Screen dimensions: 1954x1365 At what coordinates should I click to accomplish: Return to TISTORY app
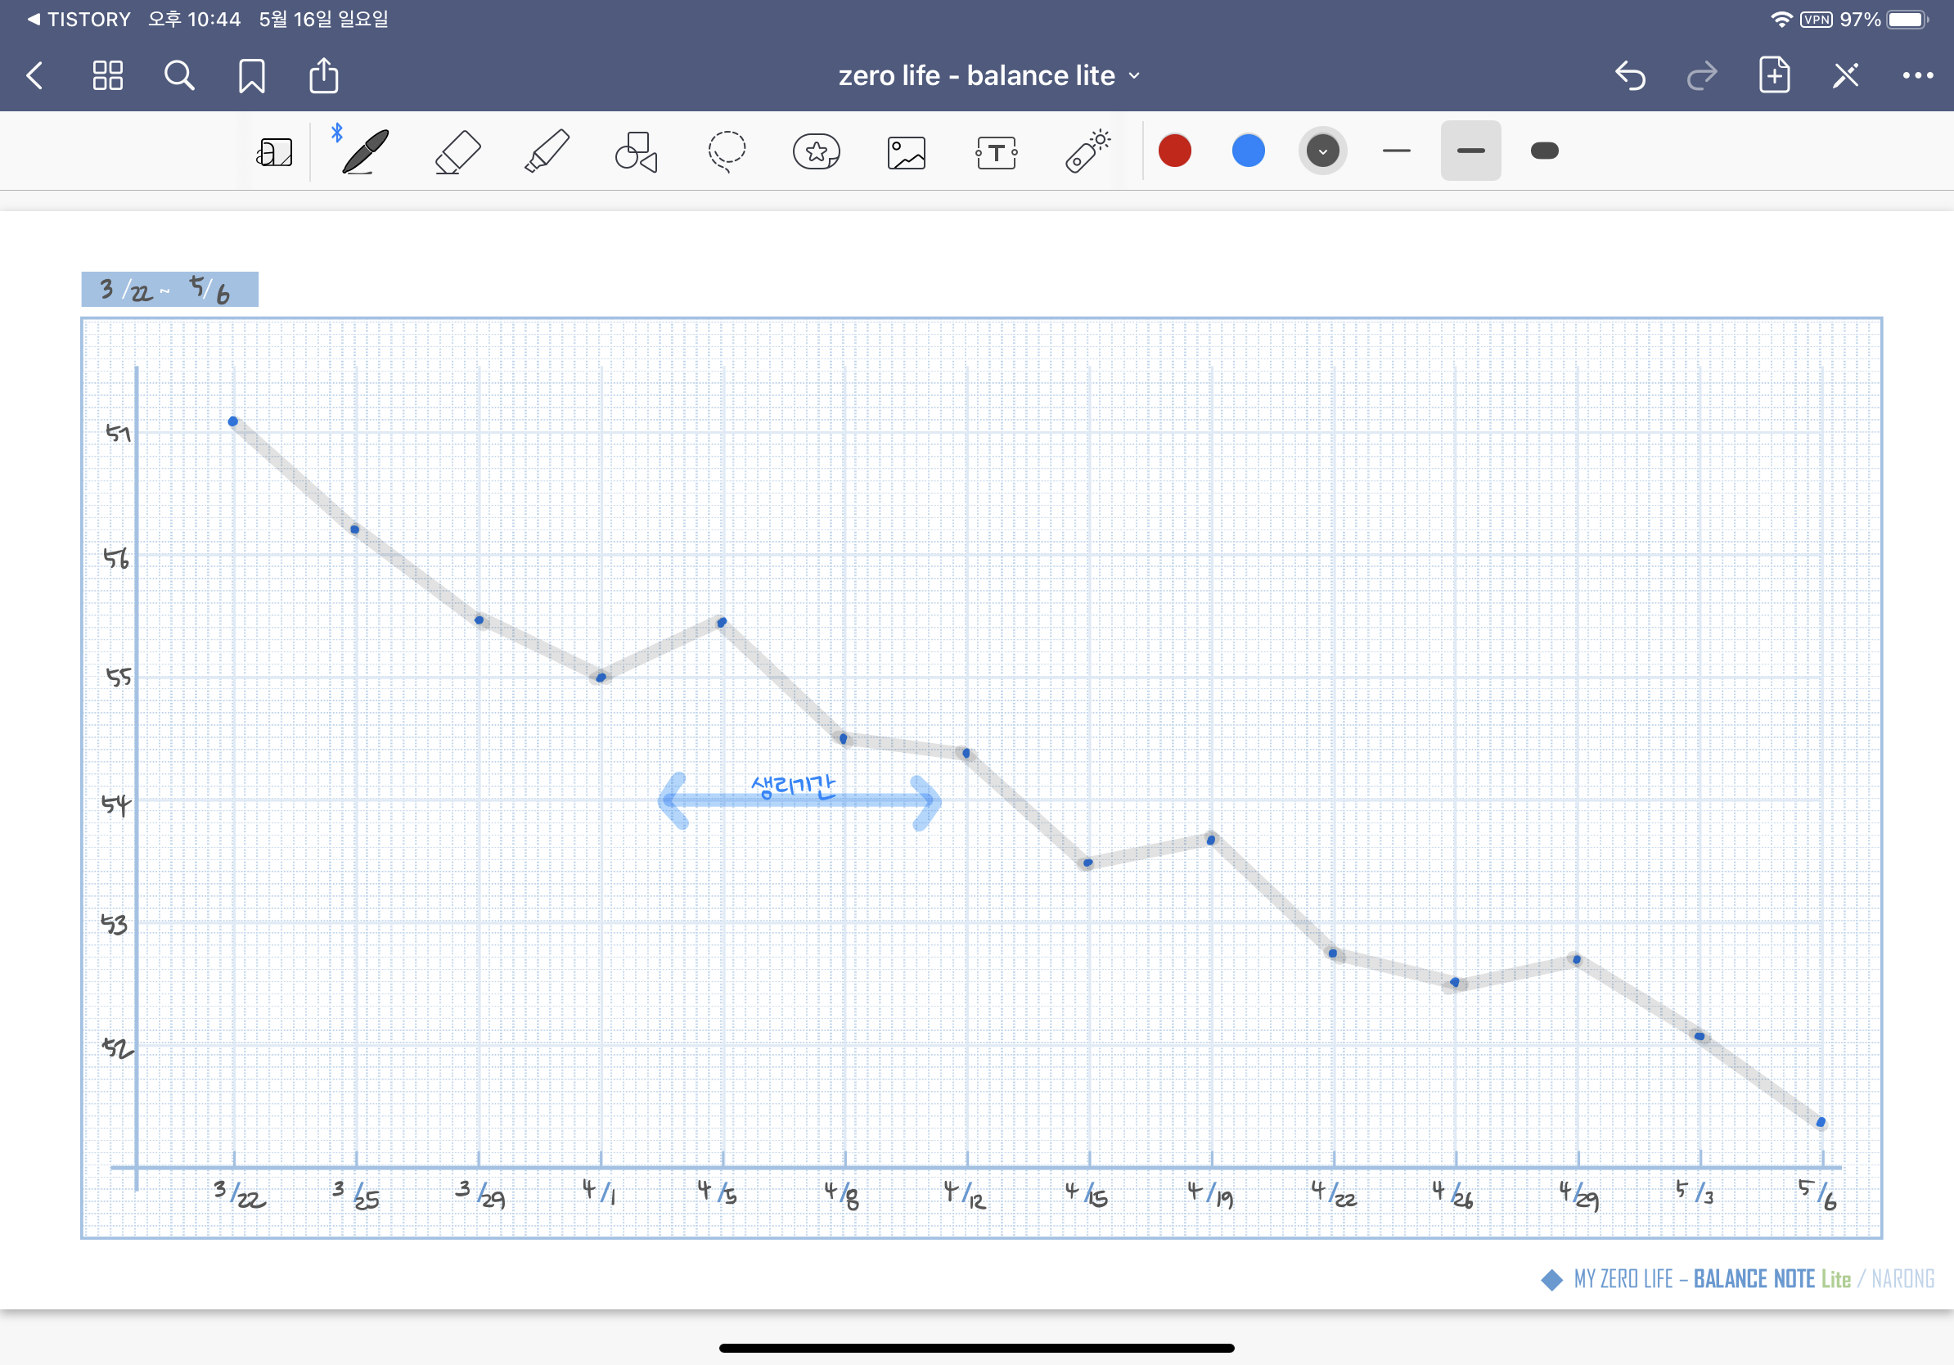[79, 19]
